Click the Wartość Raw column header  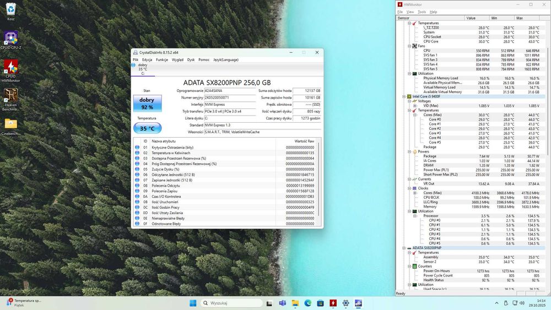tap(296, 141)
